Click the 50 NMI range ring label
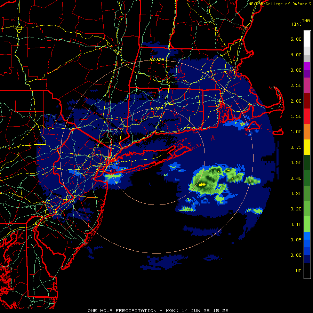313x313 pixels. (x=156, y=108)
